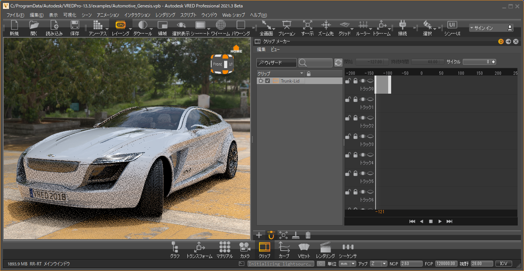Click the Trunk-Lid clip block on トラック0

383,85
